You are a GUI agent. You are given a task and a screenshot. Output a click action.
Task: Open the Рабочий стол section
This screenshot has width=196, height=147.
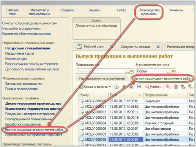pos(12,12)
